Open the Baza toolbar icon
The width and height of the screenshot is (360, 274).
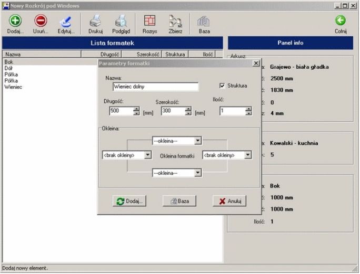(204, 21)
